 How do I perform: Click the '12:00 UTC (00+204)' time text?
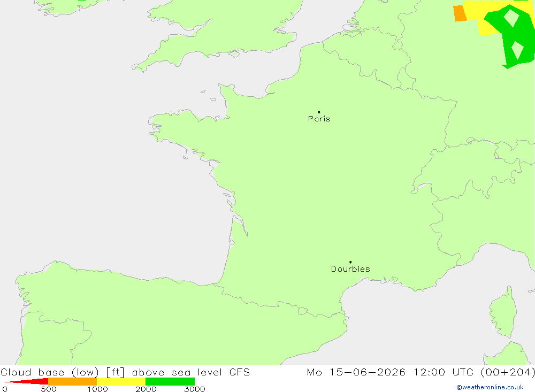pyautogui.click(x=474, y=372)
